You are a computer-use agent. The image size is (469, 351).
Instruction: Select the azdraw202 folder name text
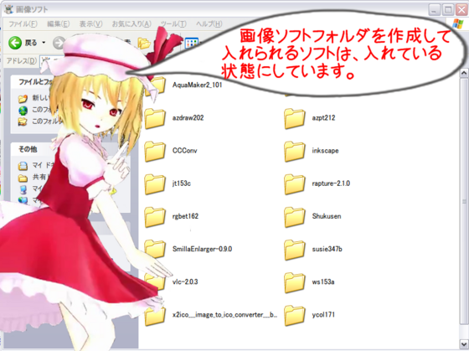tap(188, 117)
